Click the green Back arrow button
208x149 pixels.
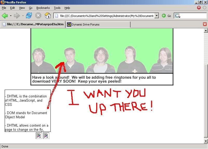[x=5, y=16]
